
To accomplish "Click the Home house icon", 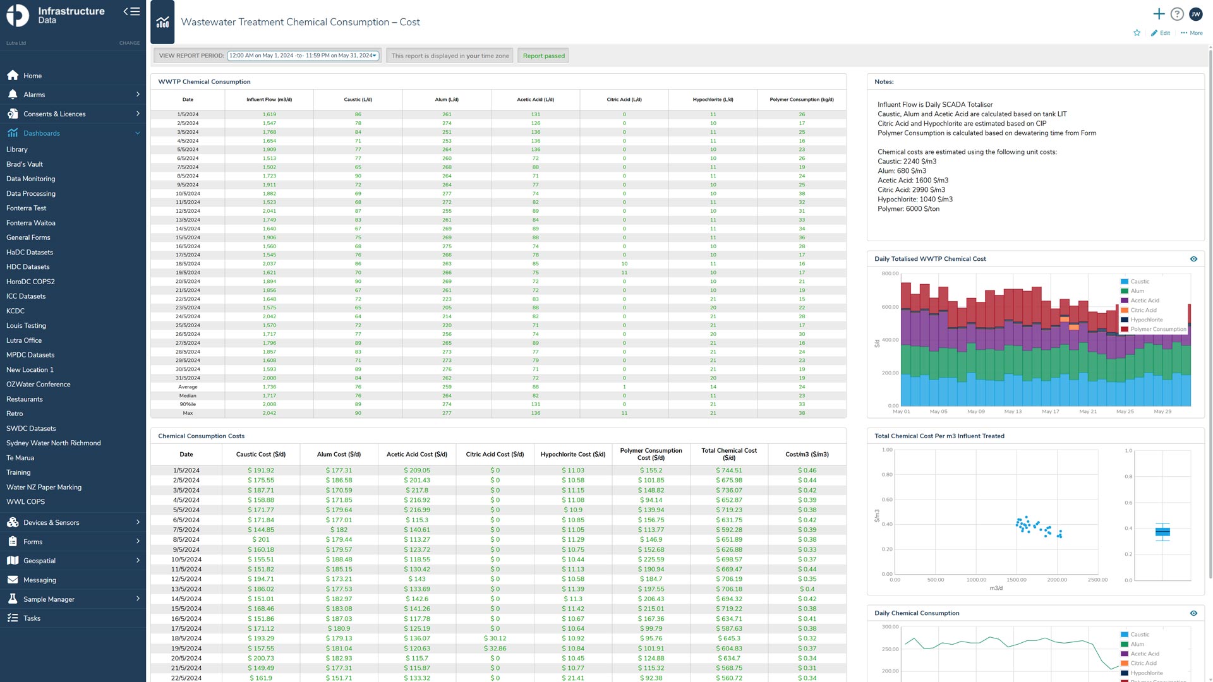I will pos(13,76).
